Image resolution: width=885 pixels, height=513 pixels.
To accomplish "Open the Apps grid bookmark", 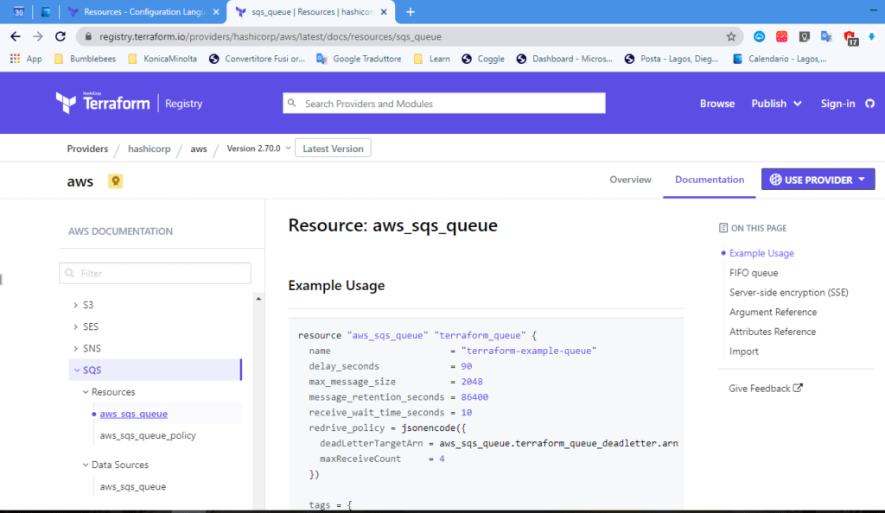I will click(x=26, y=59).
